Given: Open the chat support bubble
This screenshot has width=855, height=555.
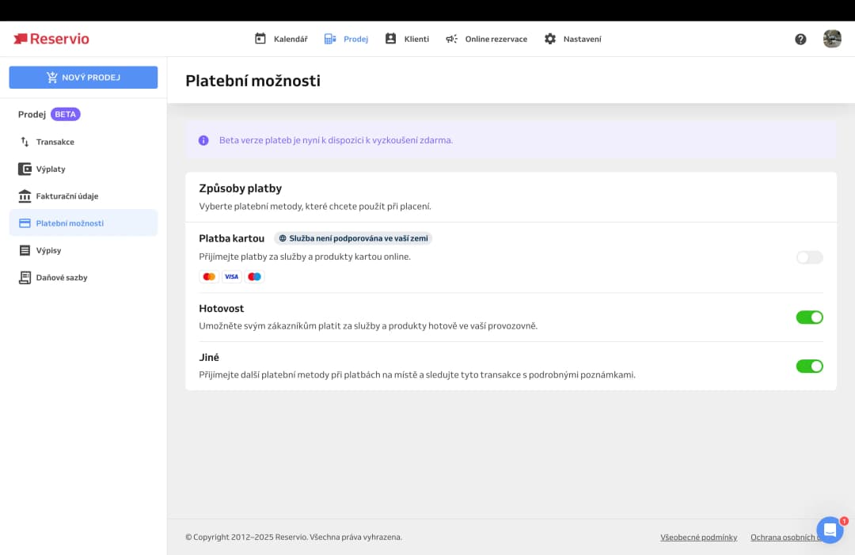Looking at the screenshot, I should [x=830, y=530].
